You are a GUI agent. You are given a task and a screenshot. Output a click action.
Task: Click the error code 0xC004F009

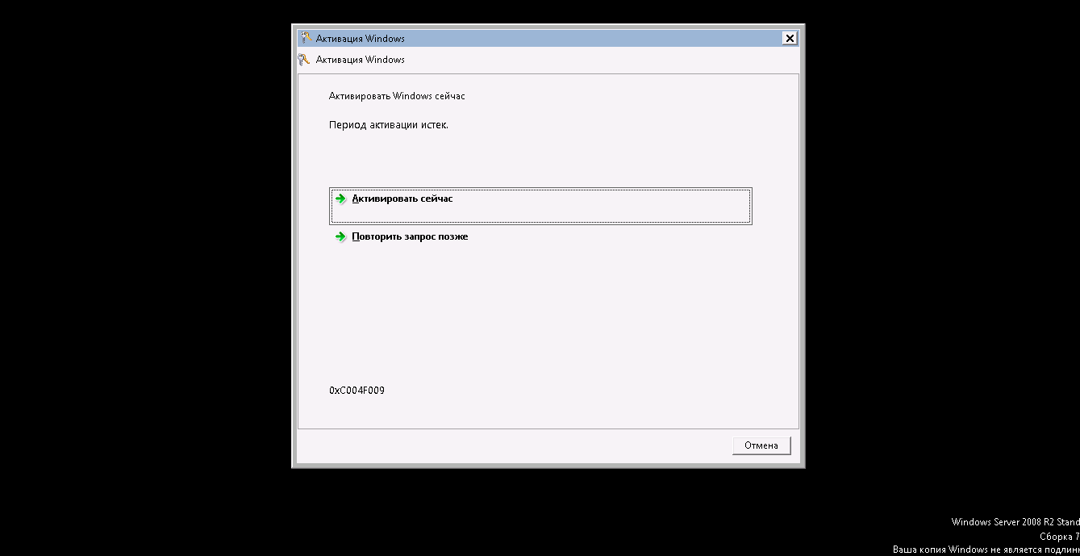click(x=357, y=391)
